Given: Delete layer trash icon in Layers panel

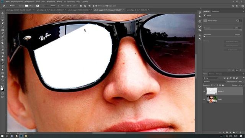Looking at the screenshot, I should (241, 133).
